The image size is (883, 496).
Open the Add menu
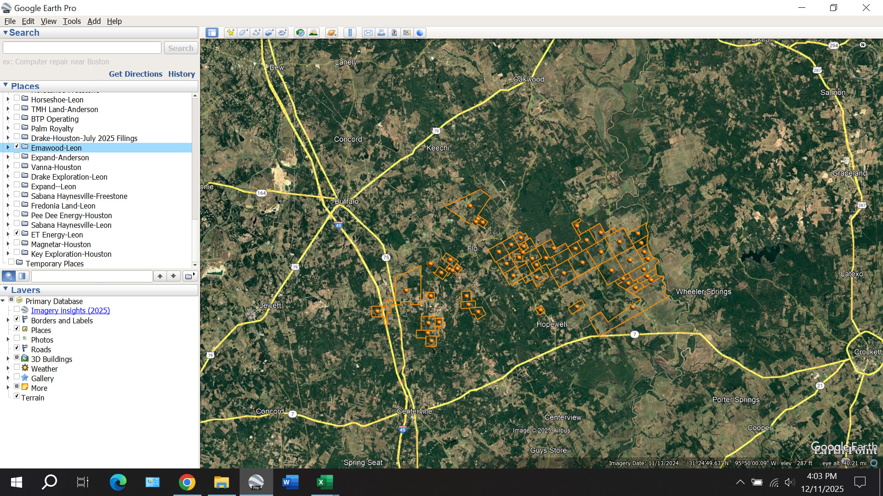[94, 21]
